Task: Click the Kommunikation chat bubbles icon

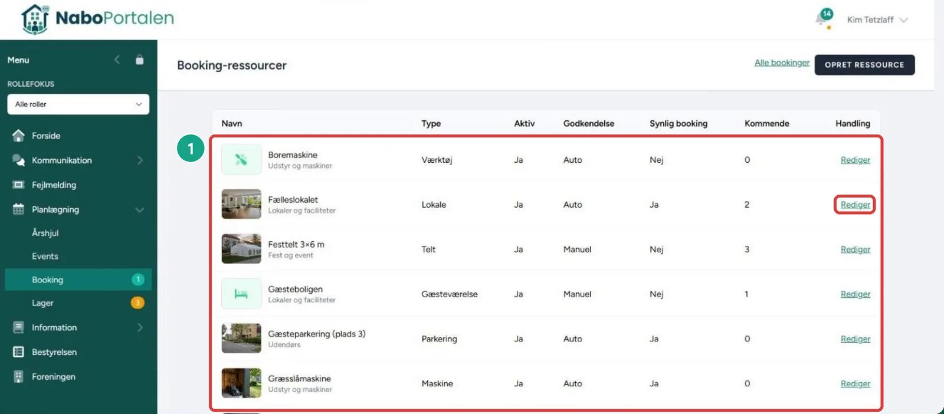Action: (x=18, y=160)
